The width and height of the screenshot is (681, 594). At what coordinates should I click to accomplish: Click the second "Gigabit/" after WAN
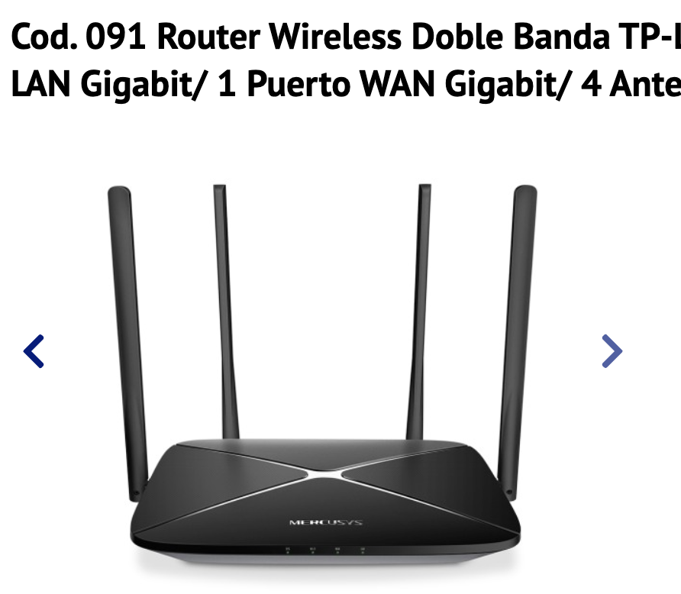[x=506, y=84]
